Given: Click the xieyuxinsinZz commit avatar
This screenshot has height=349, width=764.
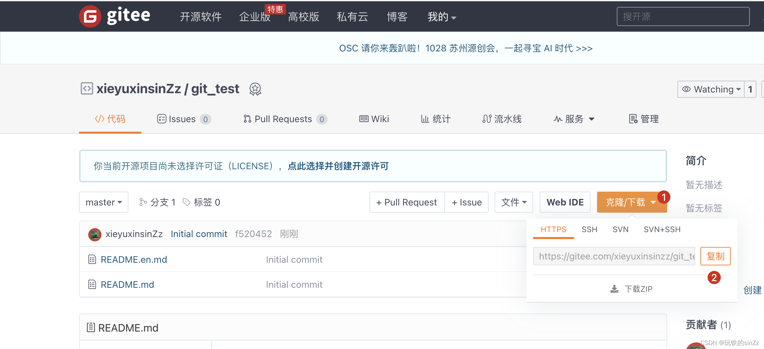Looking at the screenshot, I should click(x=95, y=234).
